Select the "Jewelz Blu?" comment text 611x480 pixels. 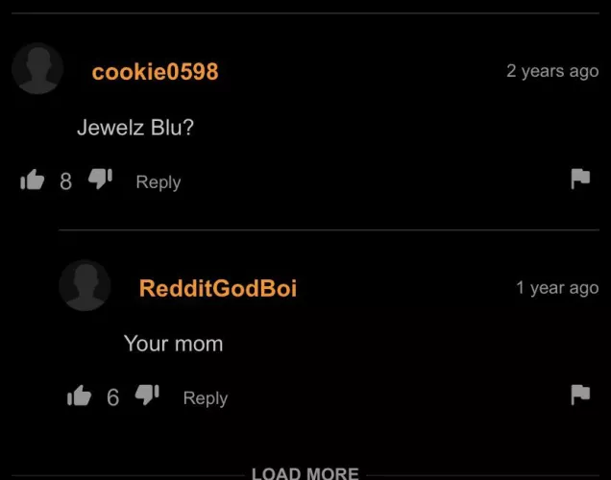[135, 128]
